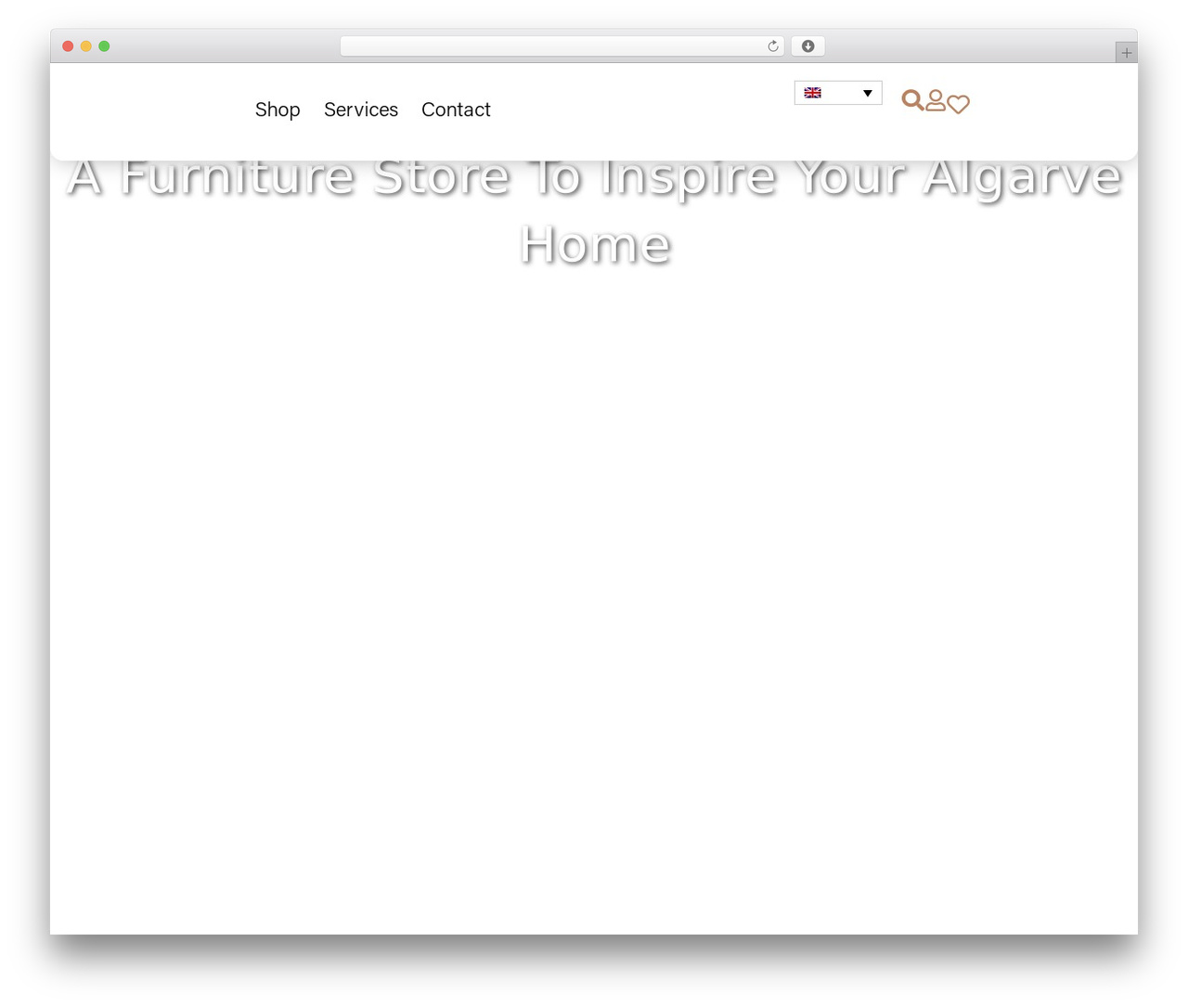
Task: Open the wishlist heart icon
Action: [x=959, y=104]
